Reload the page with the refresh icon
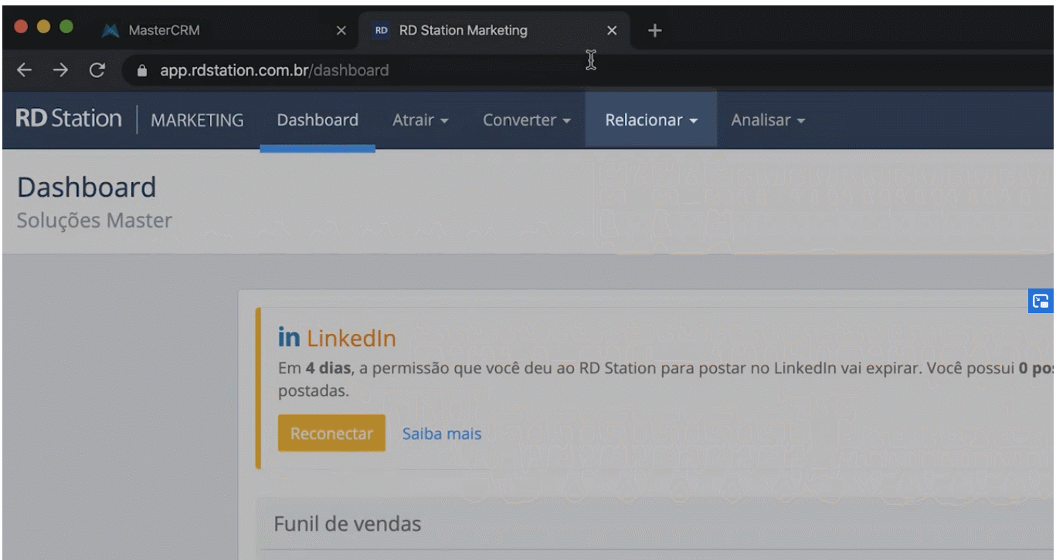This screenshot has width=1056, height=560. pyautogui.click(x=97, y=70)
